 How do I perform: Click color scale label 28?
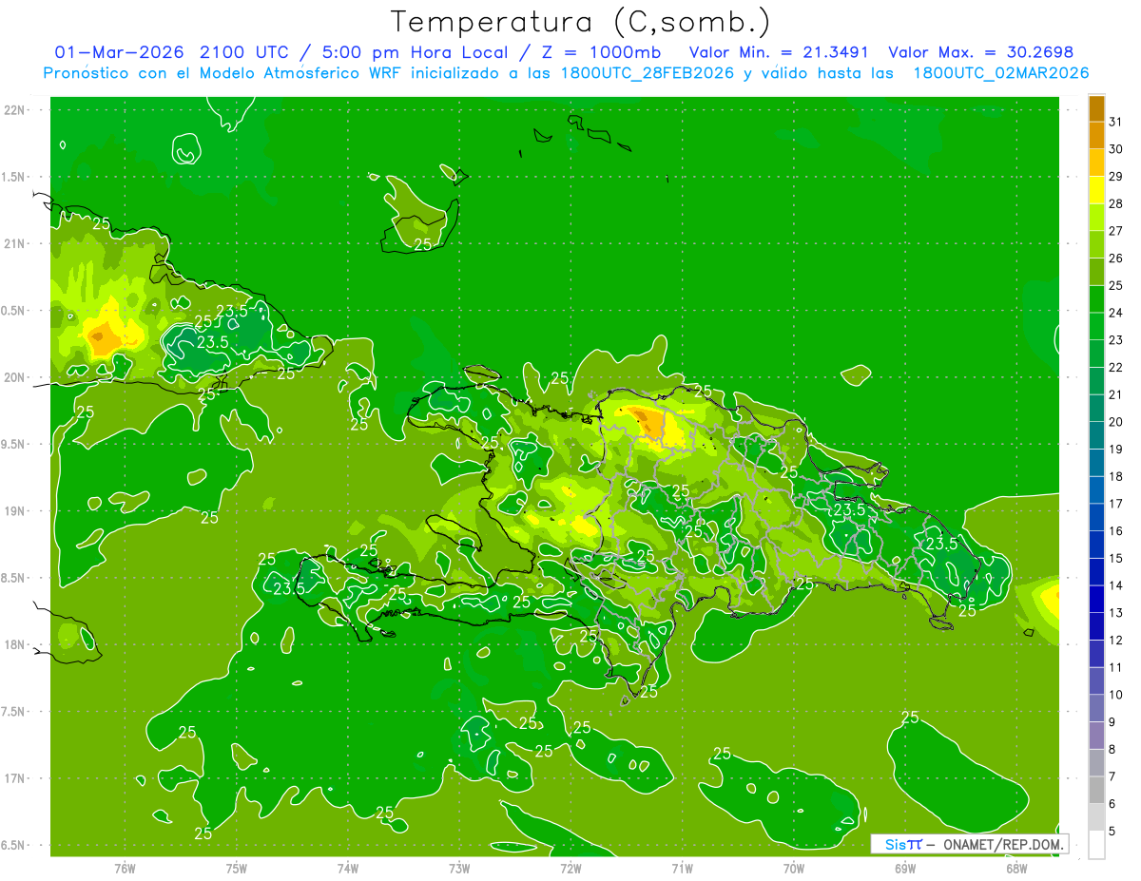point(1115,203)
